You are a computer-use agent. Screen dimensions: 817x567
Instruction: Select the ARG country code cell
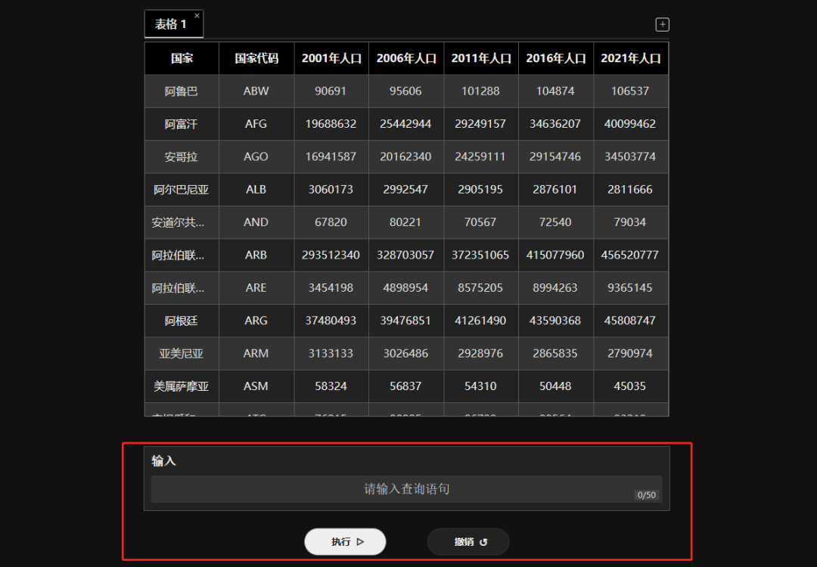256,321
